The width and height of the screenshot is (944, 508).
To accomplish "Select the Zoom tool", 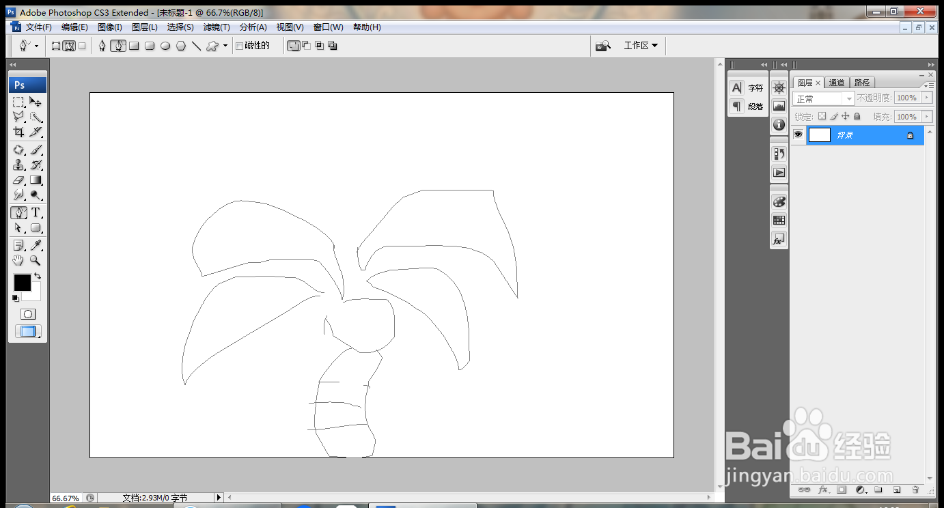I will pyautogui.click(x=36, y=260).
